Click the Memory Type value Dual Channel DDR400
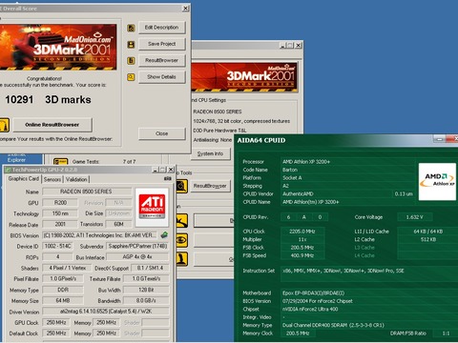The width and height of the screenshot is (458, 343). point(333,325)
